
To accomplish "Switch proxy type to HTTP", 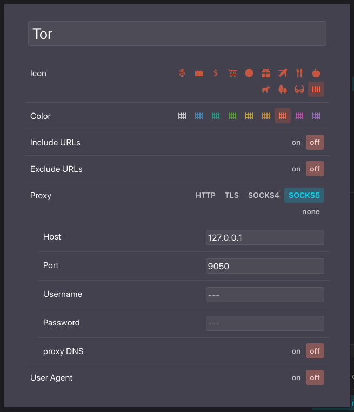I will 205,195.
